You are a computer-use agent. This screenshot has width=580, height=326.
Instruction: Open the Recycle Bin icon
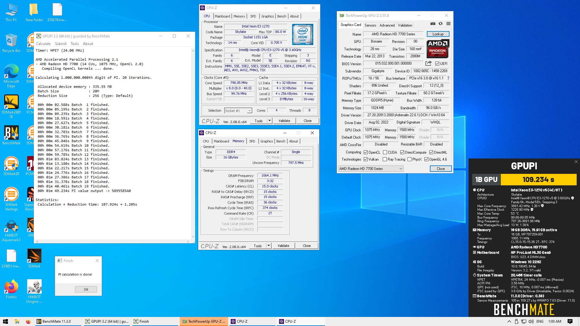pos(11,43)
